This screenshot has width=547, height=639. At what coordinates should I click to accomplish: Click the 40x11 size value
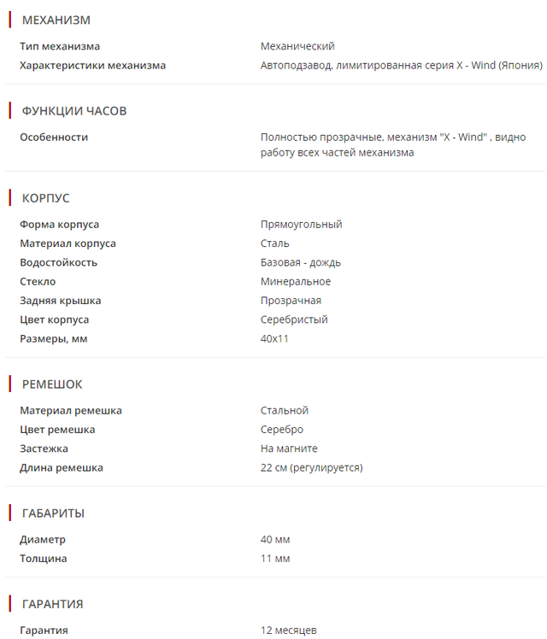coord(275,338)
